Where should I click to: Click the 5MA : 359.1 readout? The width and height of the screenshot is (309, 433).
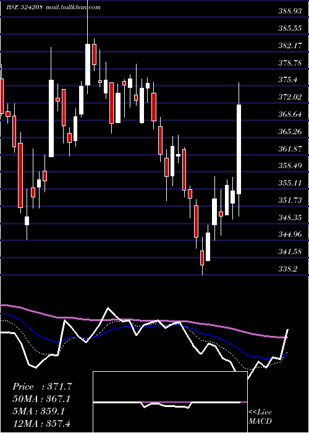[39, 411]
